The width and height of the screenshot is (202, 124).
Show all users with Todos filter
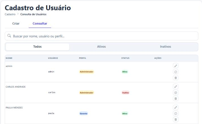38,47
